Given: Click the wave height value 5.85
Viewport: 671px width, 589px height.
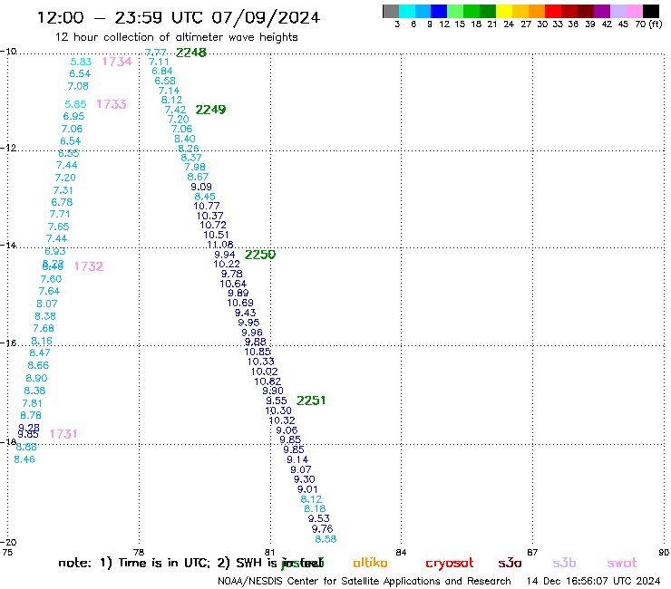Looking at the screenshot, I should [75, 104].
